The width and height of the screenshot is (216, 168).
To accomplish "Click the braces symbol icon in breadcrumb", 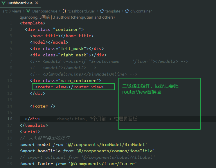I will (64, 11).
